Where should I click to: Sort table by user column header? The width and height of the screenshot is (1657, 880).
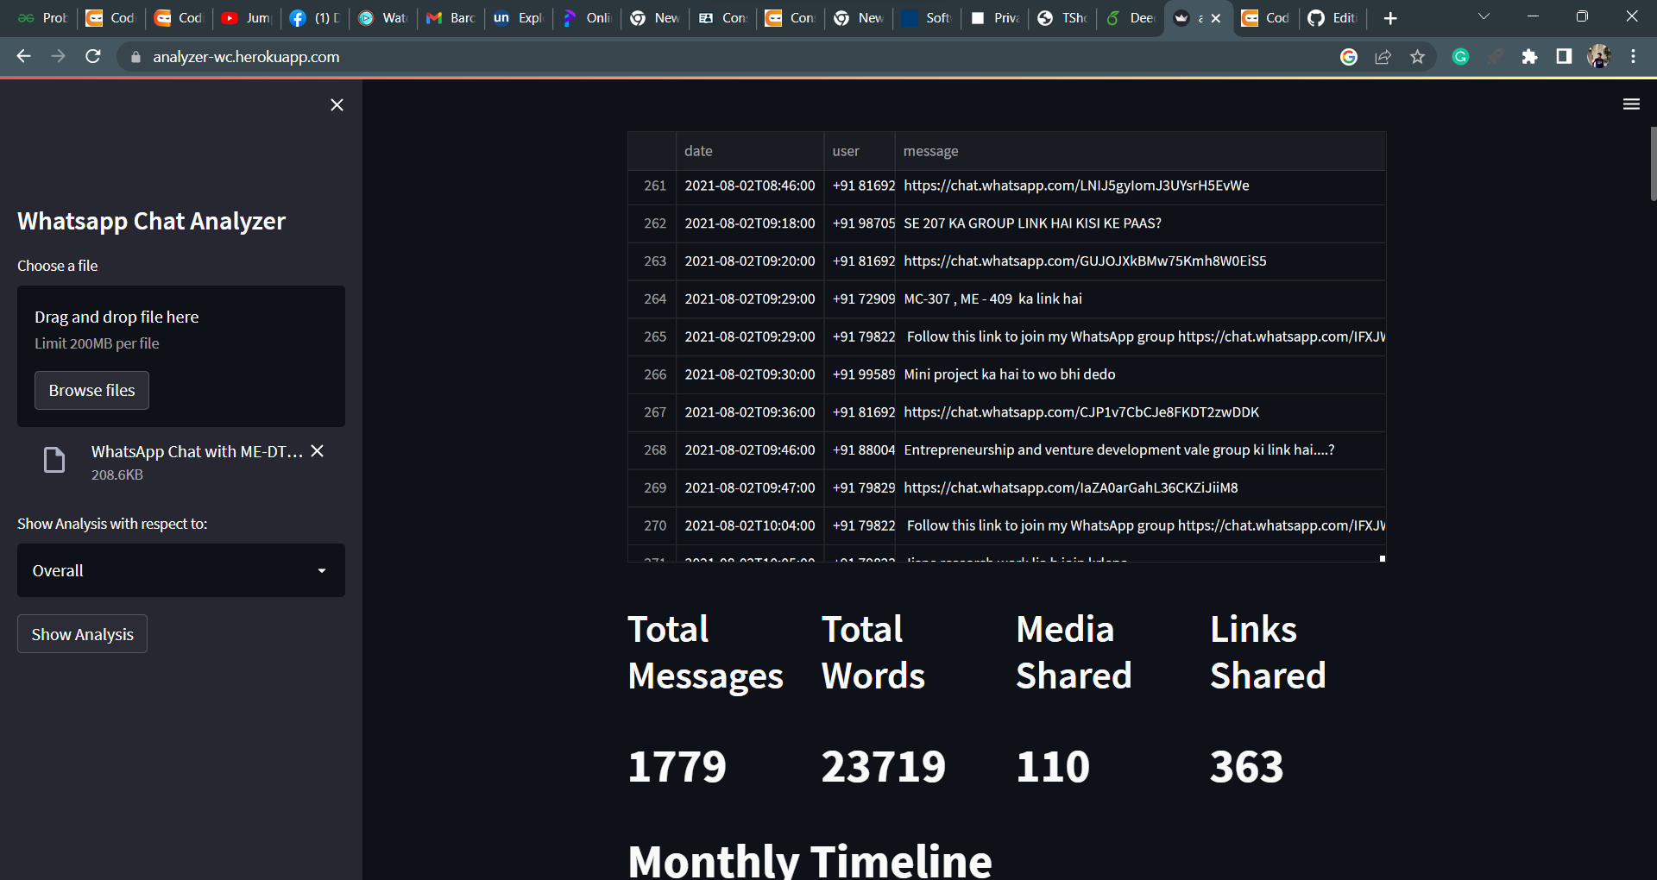pyautogui.click(x=859, y=151)
